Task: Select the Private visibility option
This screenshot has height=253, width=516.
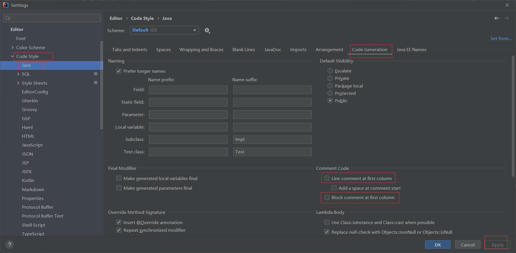Action: (330, 78)
